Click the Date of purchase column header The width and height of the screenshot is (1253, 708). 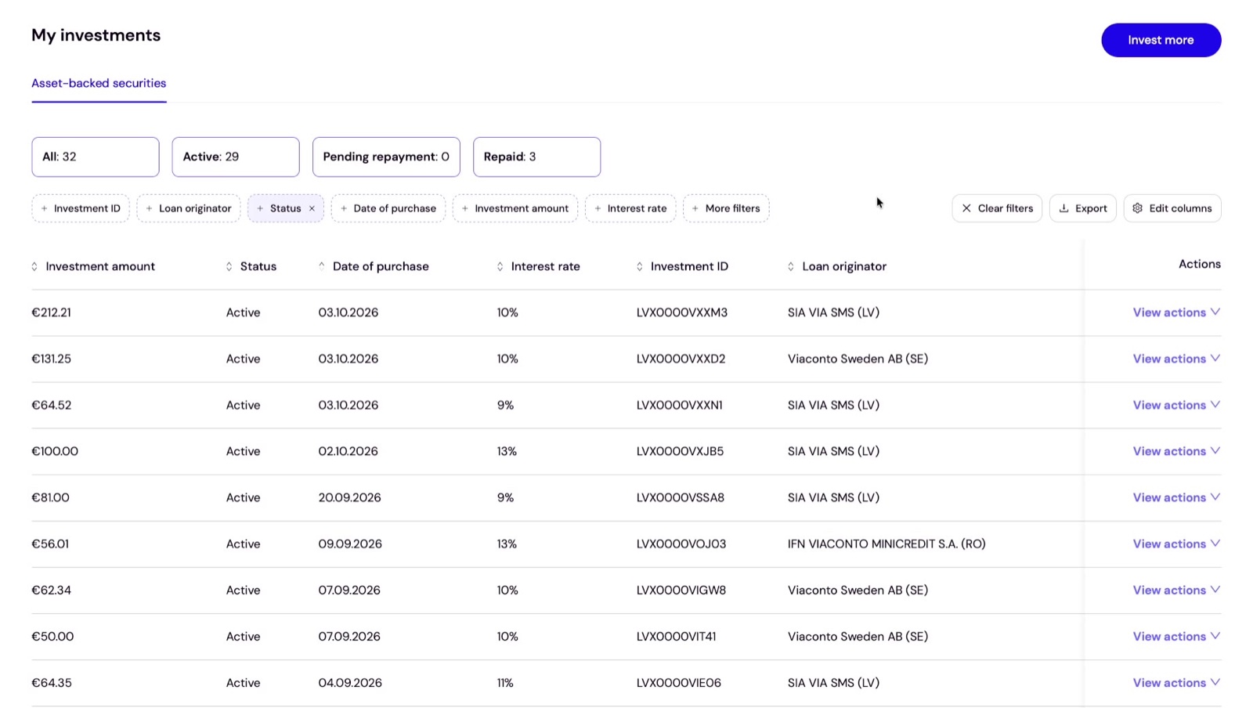pyautogui.click(x=381, y=266)
